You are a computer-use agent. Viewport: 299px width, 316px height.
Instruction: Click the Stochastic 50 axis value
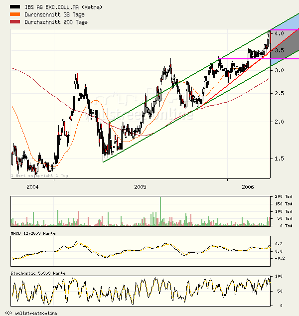point(280,291)
